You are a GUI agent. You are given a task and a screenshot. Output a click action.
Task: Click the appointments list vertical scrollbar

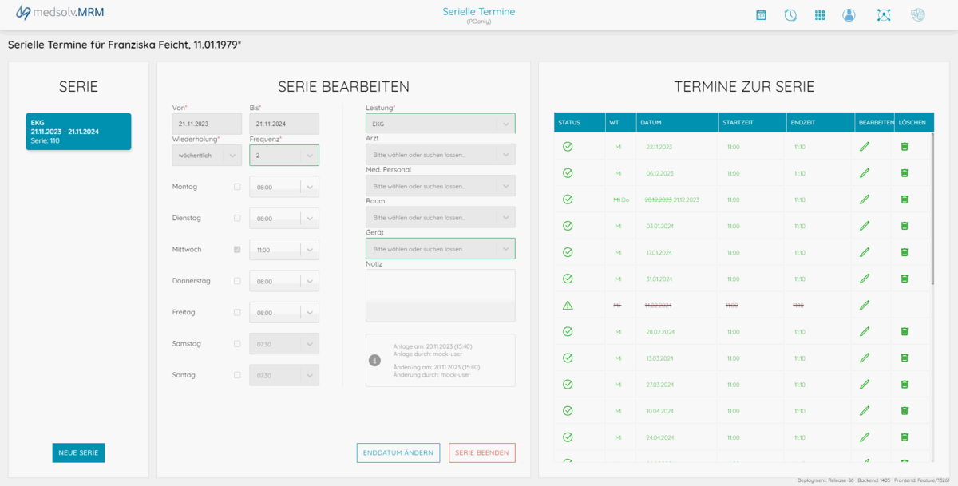(x=932, y=207)
